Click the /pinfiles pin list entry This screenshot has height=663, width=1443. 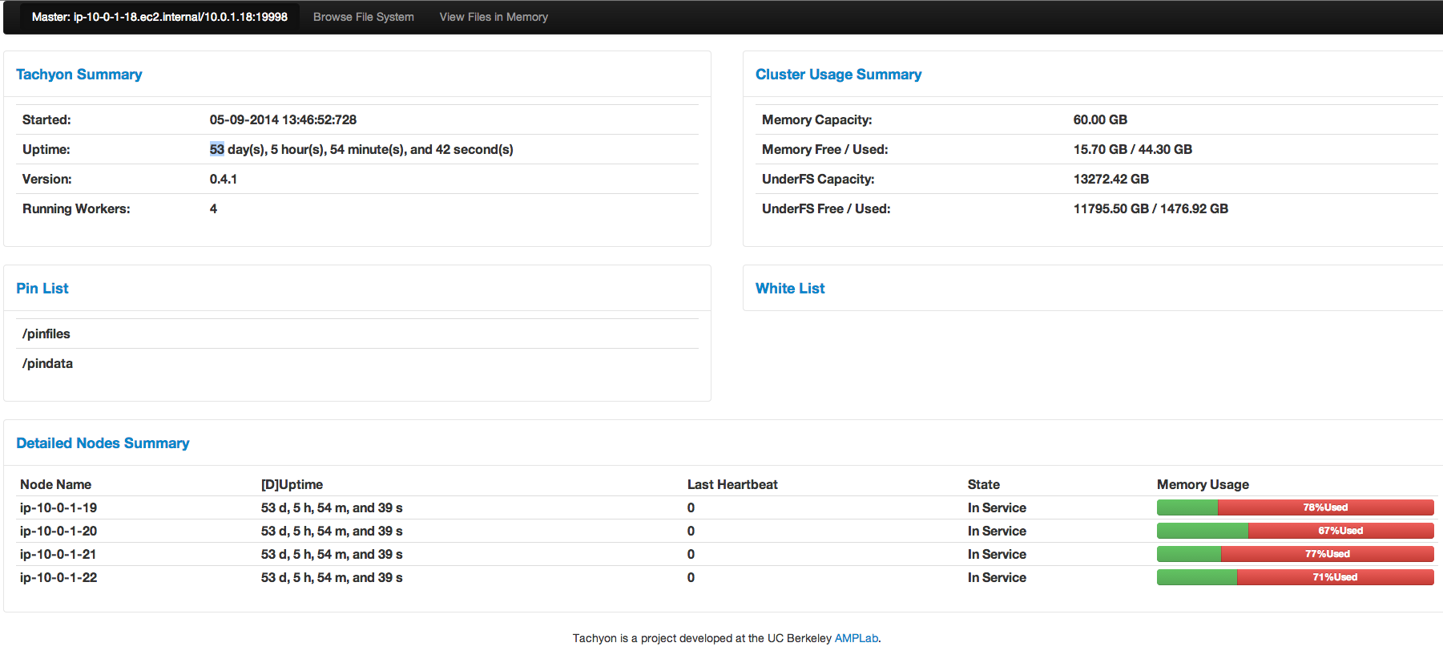(46, 334)
